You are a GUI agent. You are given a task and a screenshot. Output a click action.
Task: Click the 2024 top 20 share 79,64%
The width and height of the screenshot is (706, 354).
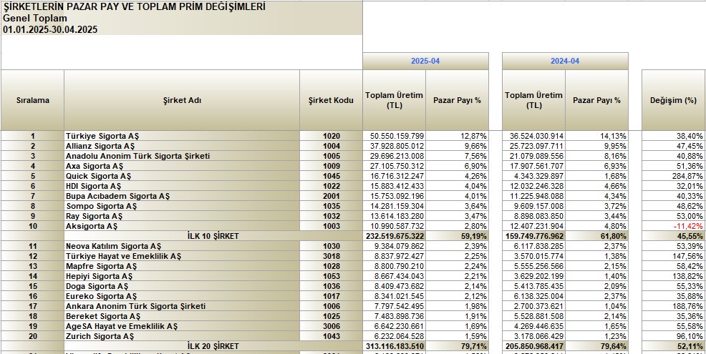tap(596, 346)
